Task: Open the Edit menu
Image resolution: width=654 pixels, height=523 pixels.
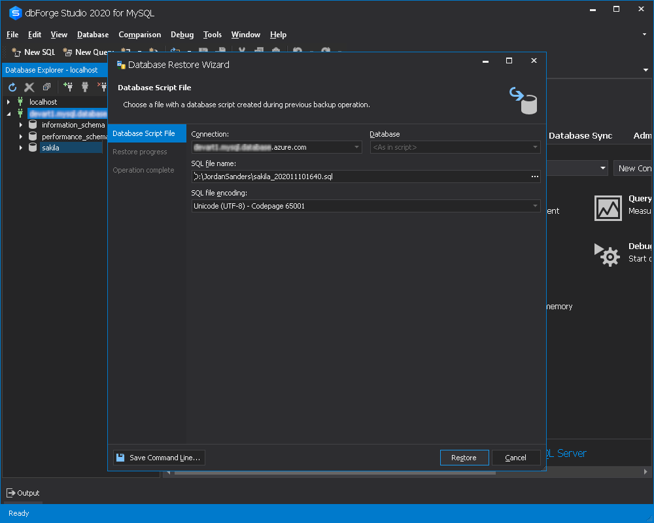Action: pos(35,35)
